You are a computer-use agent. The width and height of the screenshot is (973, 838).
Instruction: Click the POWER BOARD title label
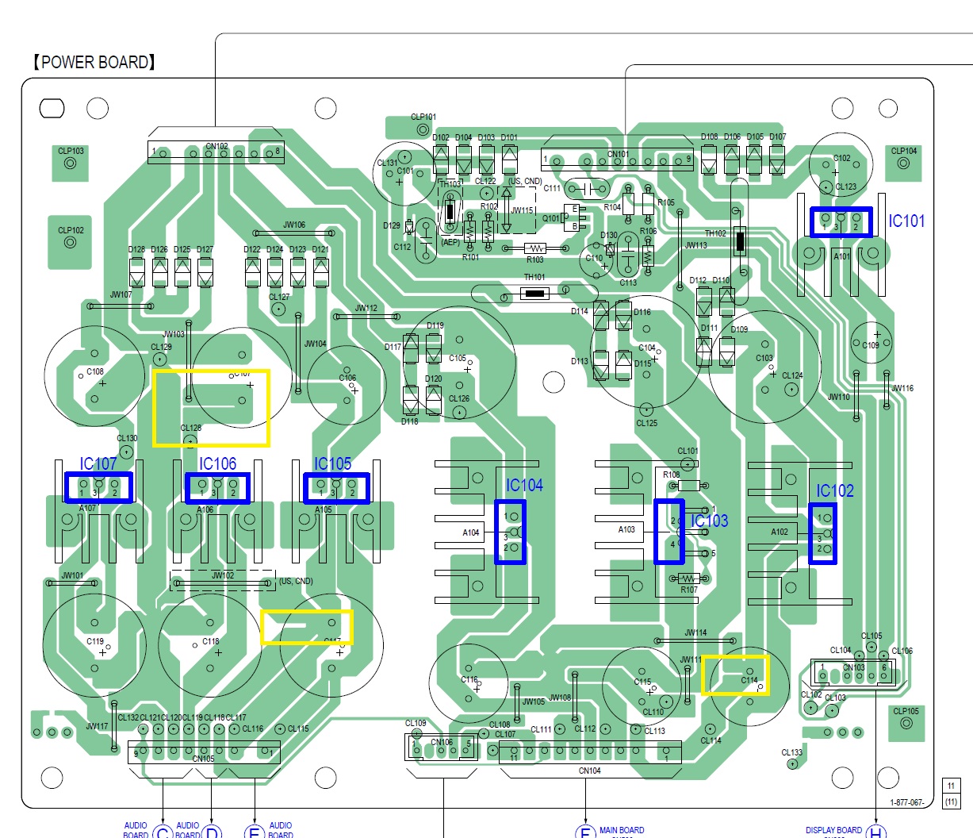94,62
